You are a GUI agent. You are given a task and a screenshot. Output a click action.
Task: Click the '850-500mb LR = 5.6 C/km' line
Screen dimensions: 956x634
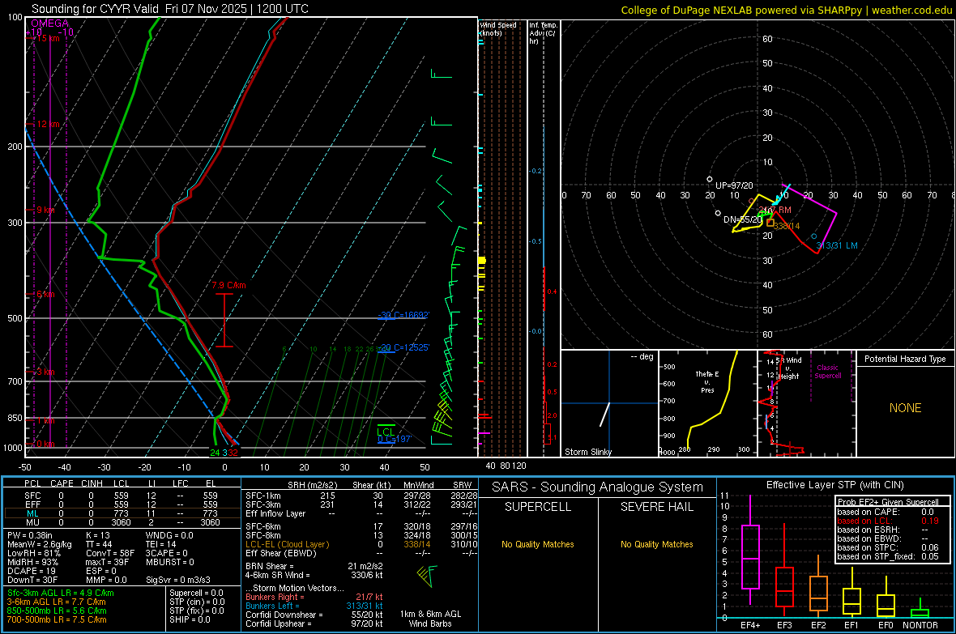[56, 611]
